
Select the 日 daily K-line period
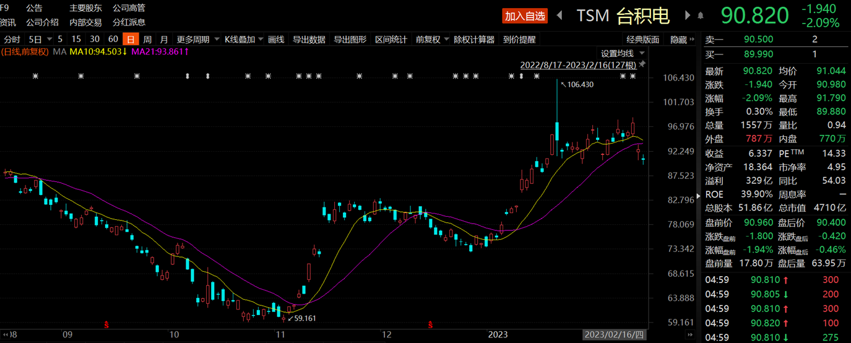click(130, 40)
